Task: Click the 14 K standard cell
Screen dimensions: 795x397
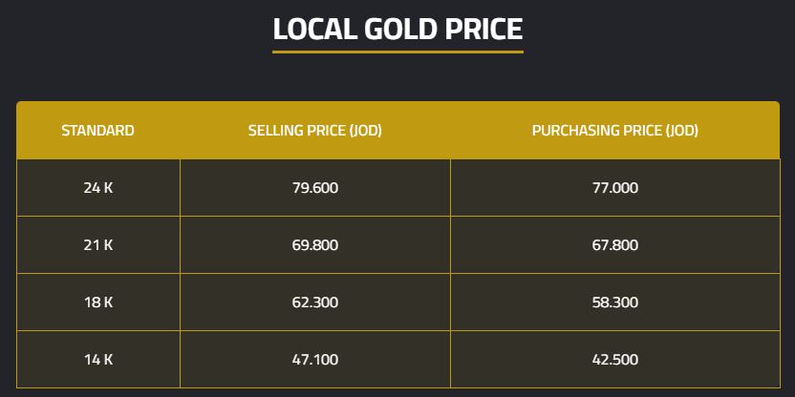Action: 97,360
